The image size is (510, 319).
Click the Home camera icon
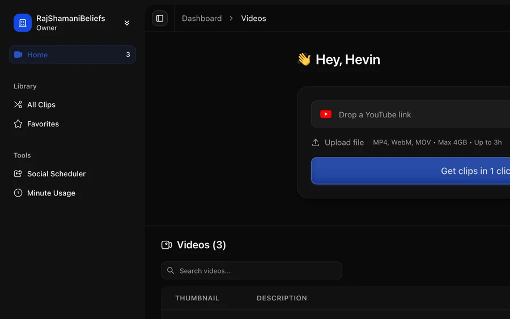[x=18, y=54]
